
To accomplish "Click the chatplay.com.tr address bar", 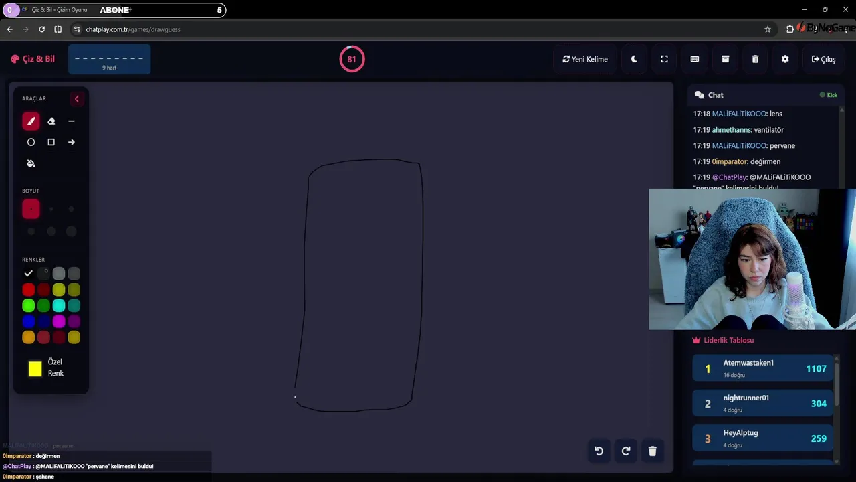I will click(421, 29).
